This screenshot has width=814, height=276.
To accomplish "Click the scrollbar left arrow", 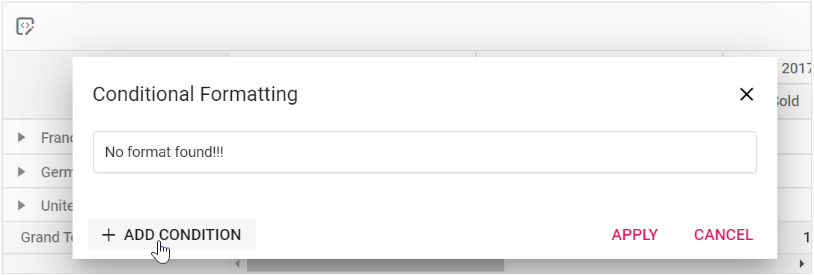I will point(237,265).
